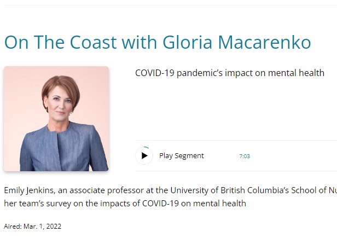Screen dimensions: 337x238
Task: Select the COVID-19 mental health segment title
Action: [230, 73]
